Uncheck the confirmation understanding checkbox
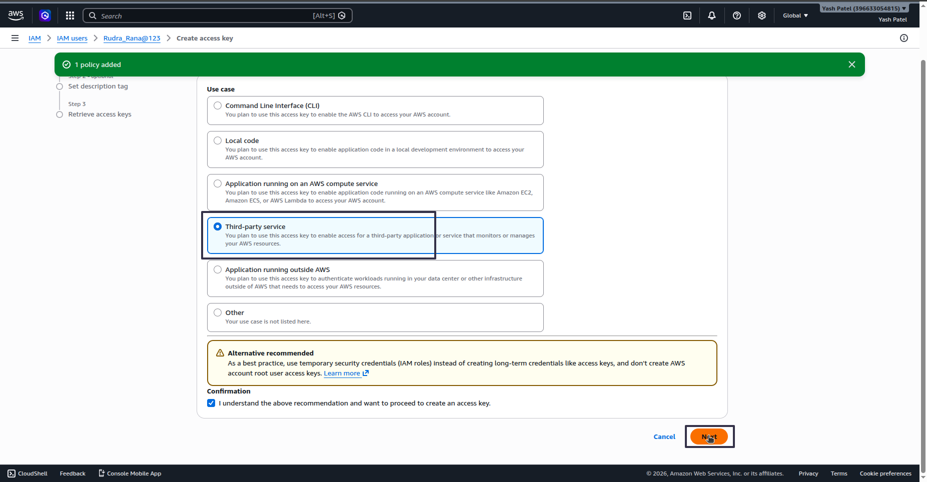The width and height of the screenshot is (927, 482). pyautogui.click(x=211, y=403)
